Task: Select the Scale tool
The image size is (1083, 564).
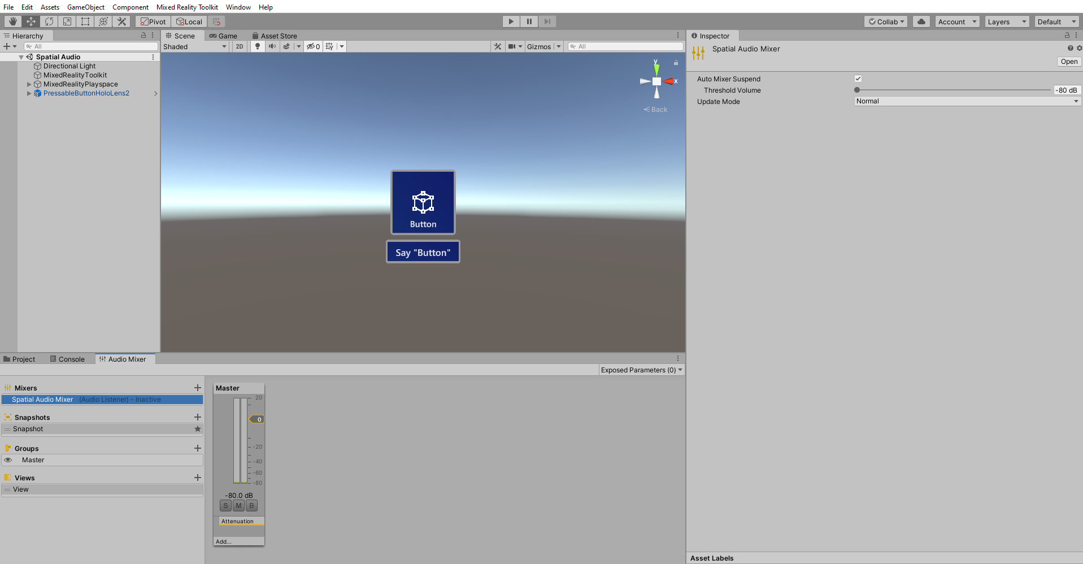Action: (x=67, y=21)
